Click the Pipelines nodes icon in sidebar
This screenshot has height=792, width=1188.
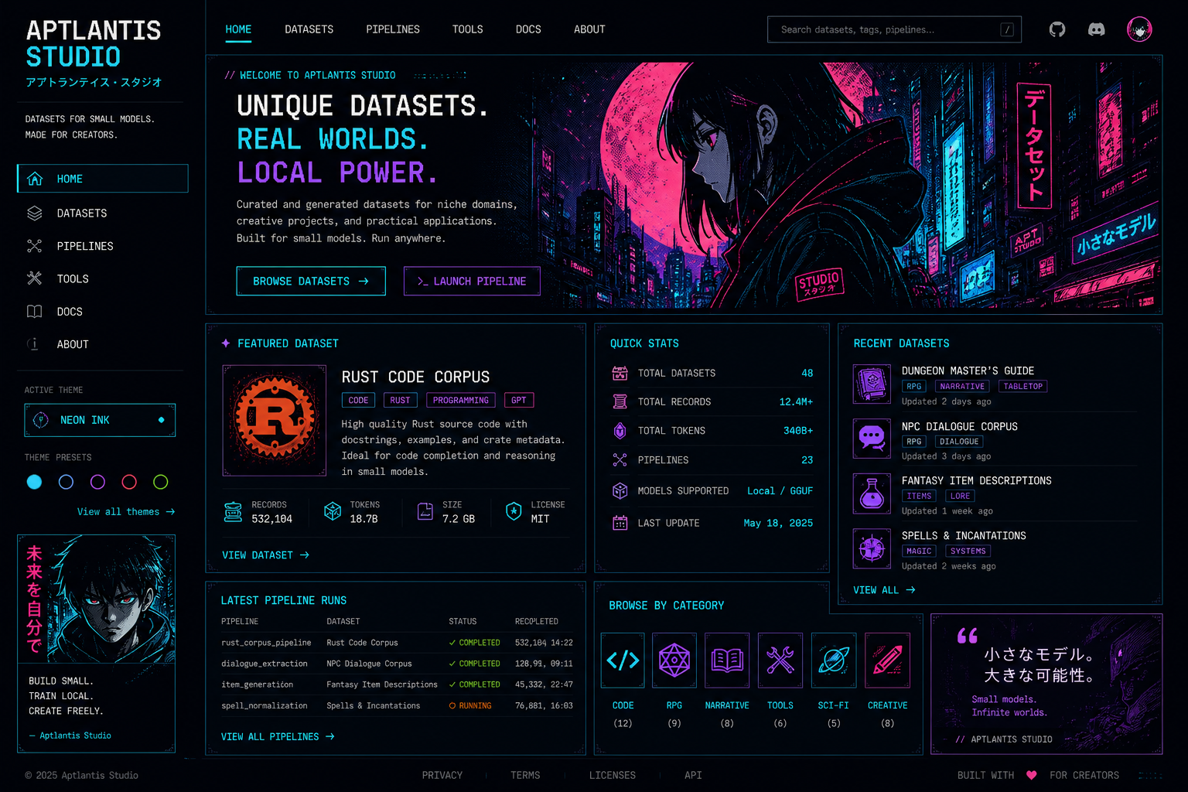coord(35,246)
